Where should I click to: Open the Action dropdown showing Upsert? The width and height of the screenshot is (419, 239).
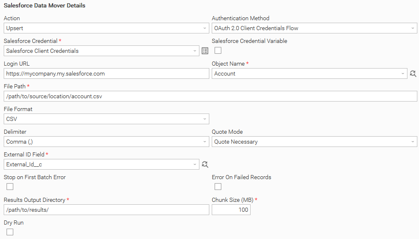click(107, 28)
